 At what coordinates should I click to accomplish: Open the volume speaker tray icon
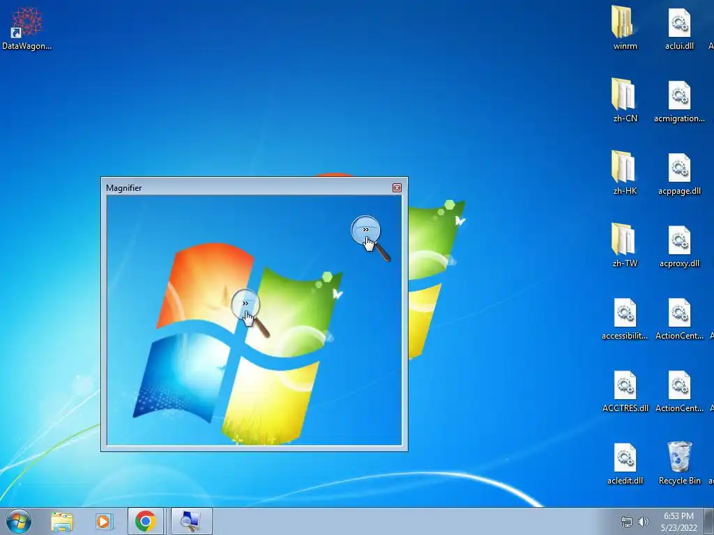point(644,522)
